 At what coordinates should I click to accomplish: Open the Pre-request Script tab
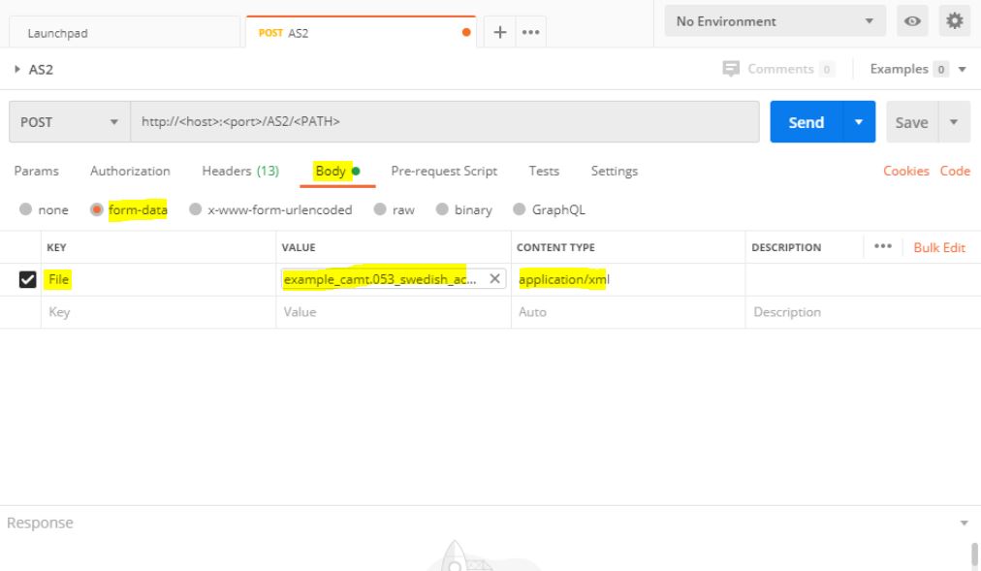point(443,171)
